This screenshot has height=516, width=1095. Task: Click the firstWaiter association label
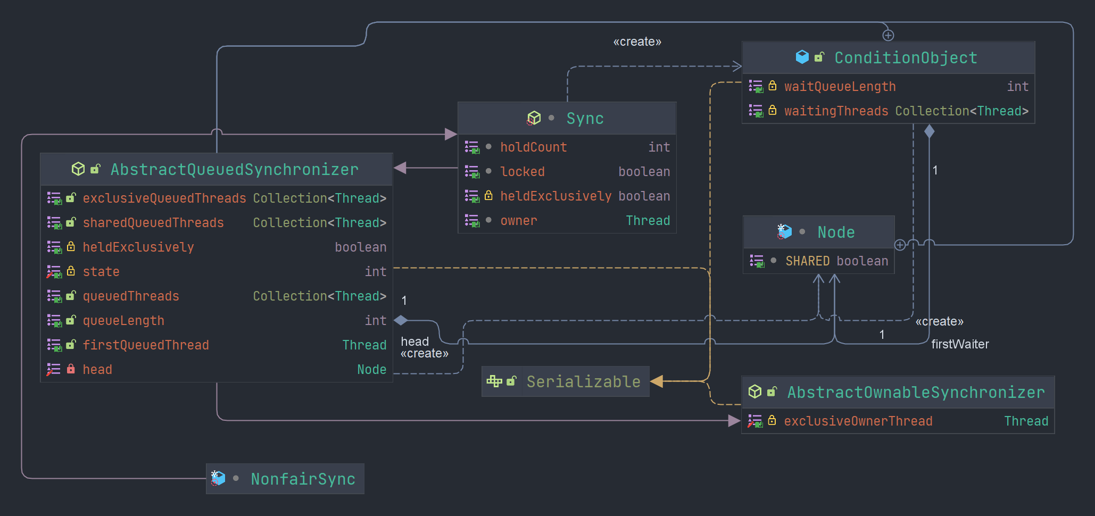pos(960,344)
